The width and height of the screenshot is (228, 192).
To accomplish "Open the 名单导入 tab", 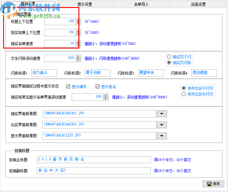I will (x=141, y=4).
